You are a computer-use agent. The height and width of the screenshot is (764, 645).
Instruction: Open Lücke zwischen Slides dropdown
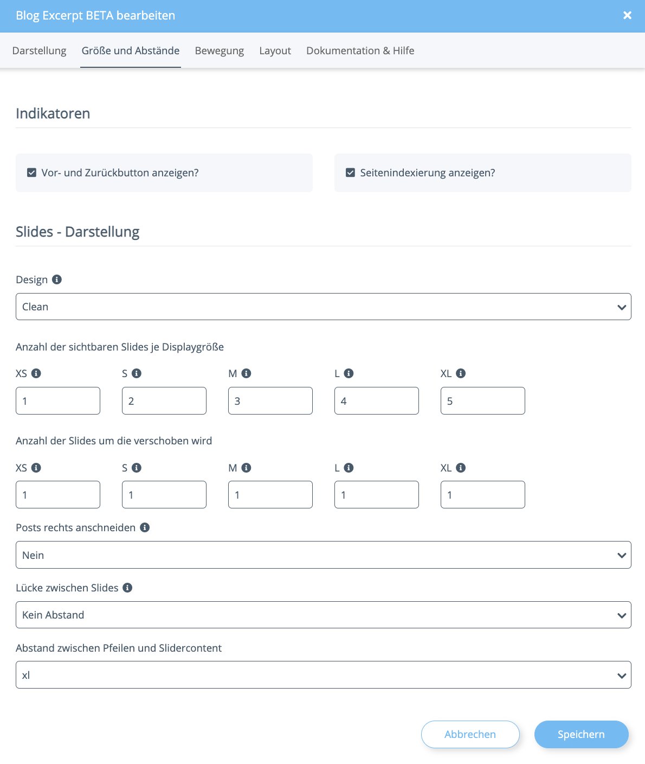(x=324, y=615)
